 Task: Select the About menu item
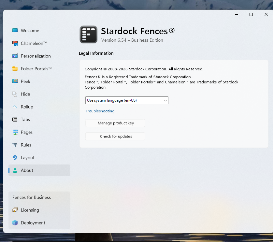(39, 170)
